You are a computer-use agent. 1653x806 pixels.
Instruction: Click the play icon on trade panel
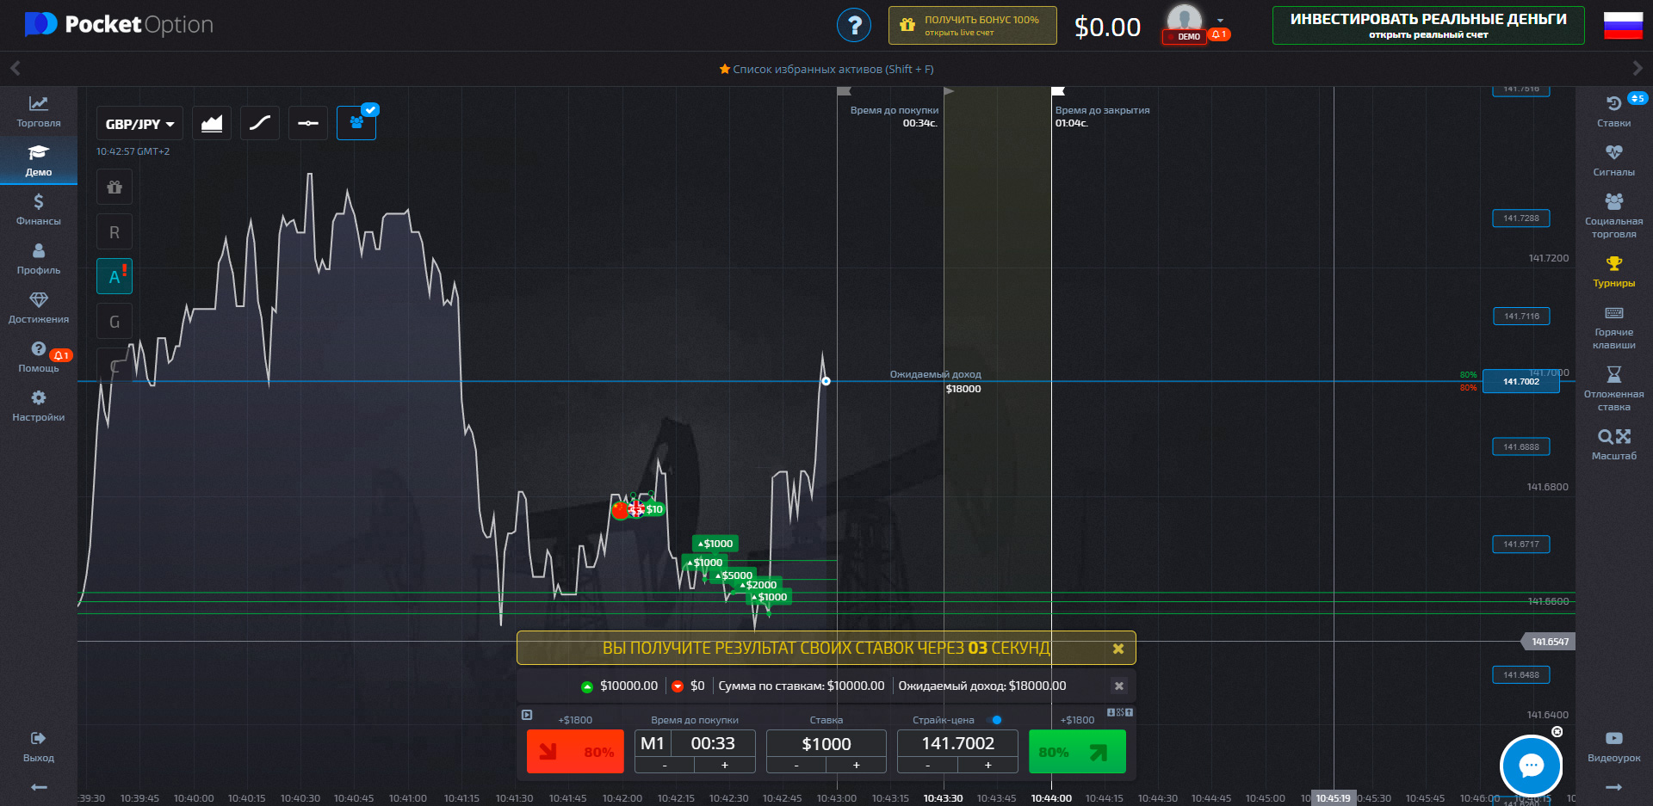click(527, 715)
